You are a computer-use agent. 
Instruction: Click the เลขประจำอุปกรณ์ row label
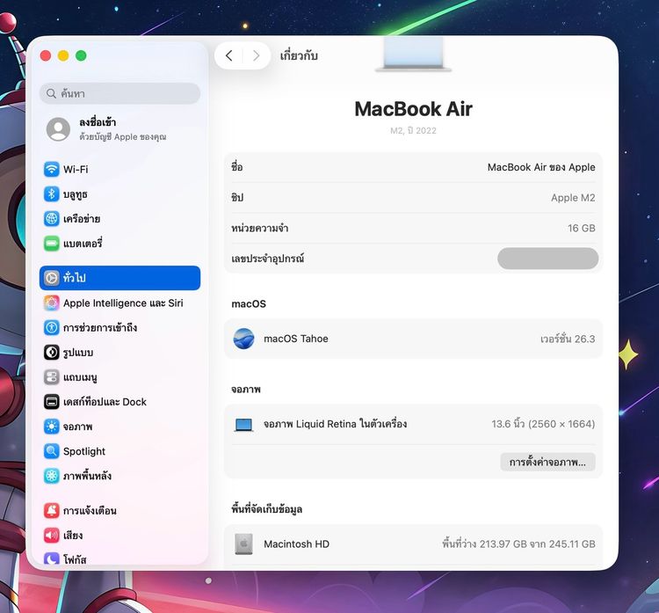click(x=268, y=259)
